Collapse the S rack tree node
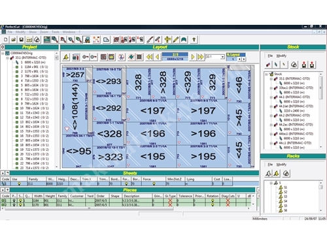 tap(271, 183)
